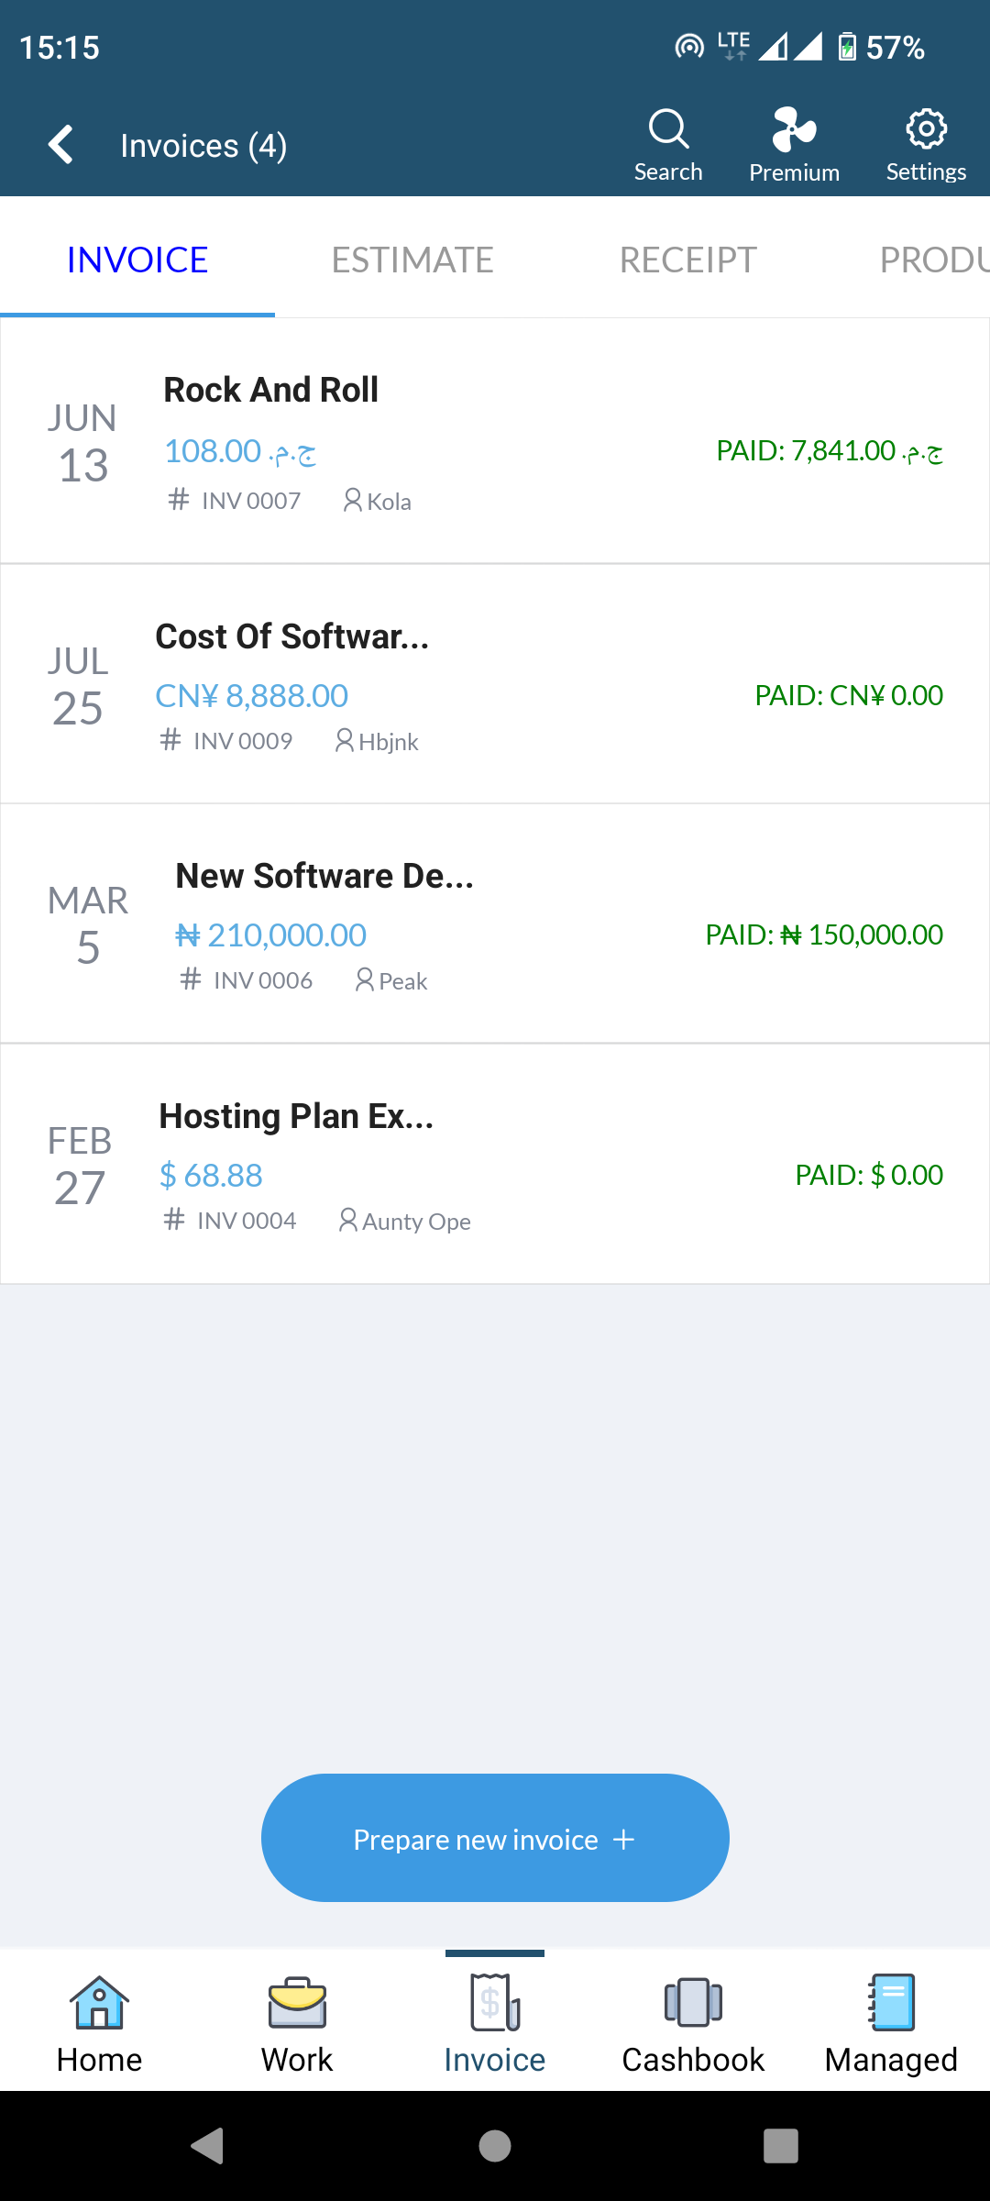Open invoice INV 0009 for Hbjnk
Viewport: 990px width, 2201px height.
point(495,684)
